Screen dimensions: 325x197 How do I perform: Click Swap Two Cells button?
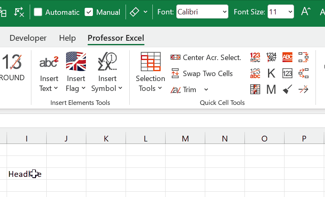[x=202, y=74]
